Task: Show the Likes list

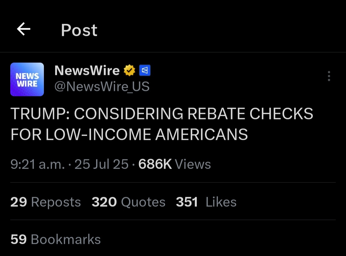Action: (x=221, y=202)
